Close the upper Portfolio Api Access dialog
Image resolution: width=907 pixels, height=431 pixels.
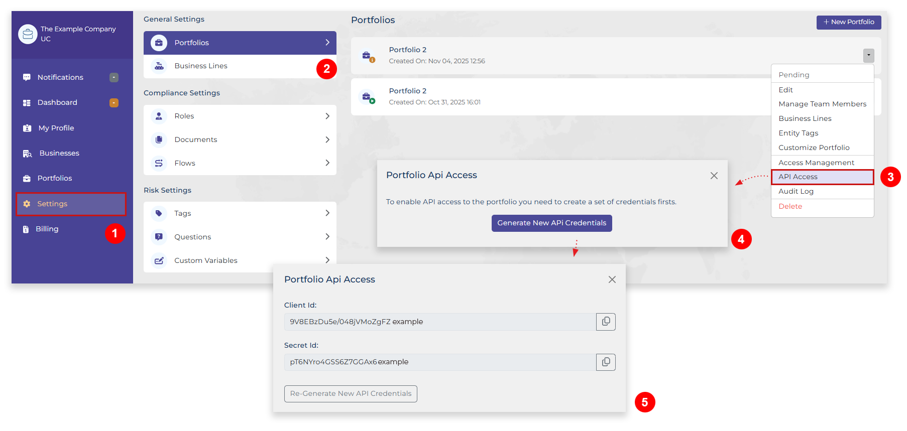coord(714,176)
